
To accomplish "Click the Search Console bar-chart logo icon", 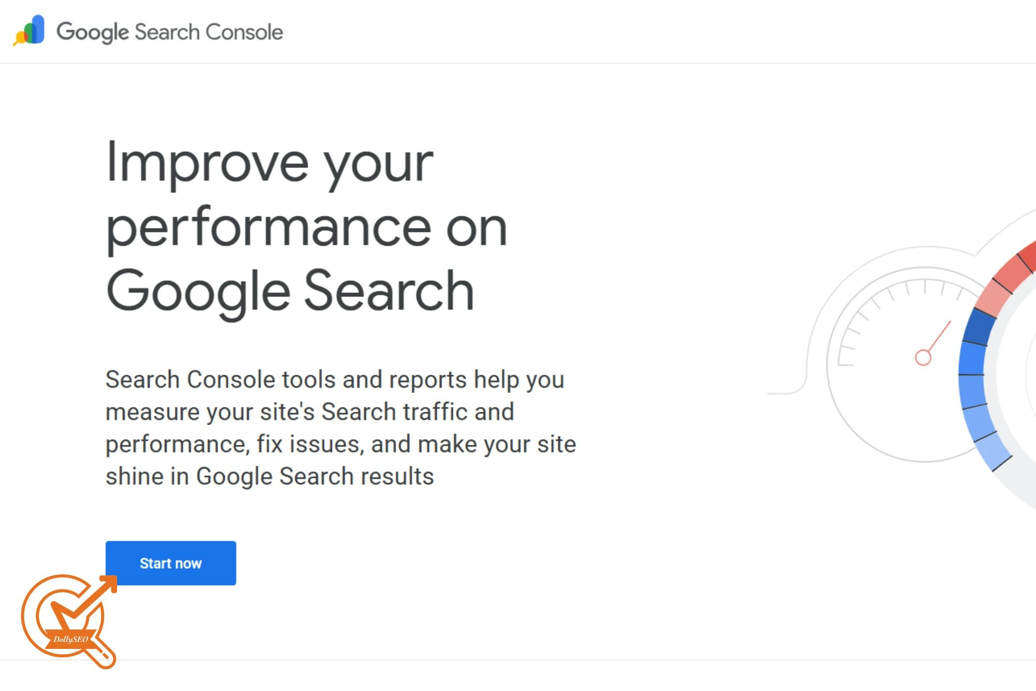I will point(30,30).
